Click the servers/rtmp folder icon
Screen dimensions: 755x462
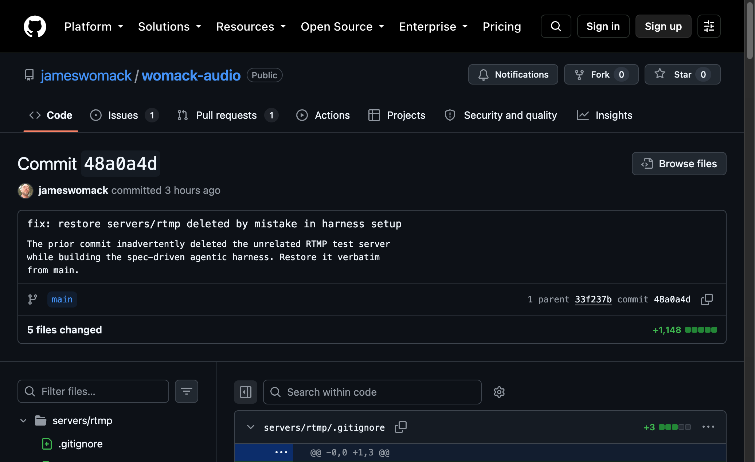(x=40, y=420)
